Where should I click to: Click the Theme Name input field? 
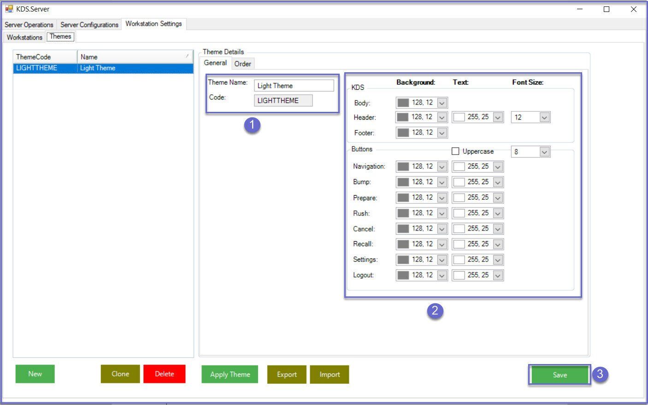click(x=294, y=86)
